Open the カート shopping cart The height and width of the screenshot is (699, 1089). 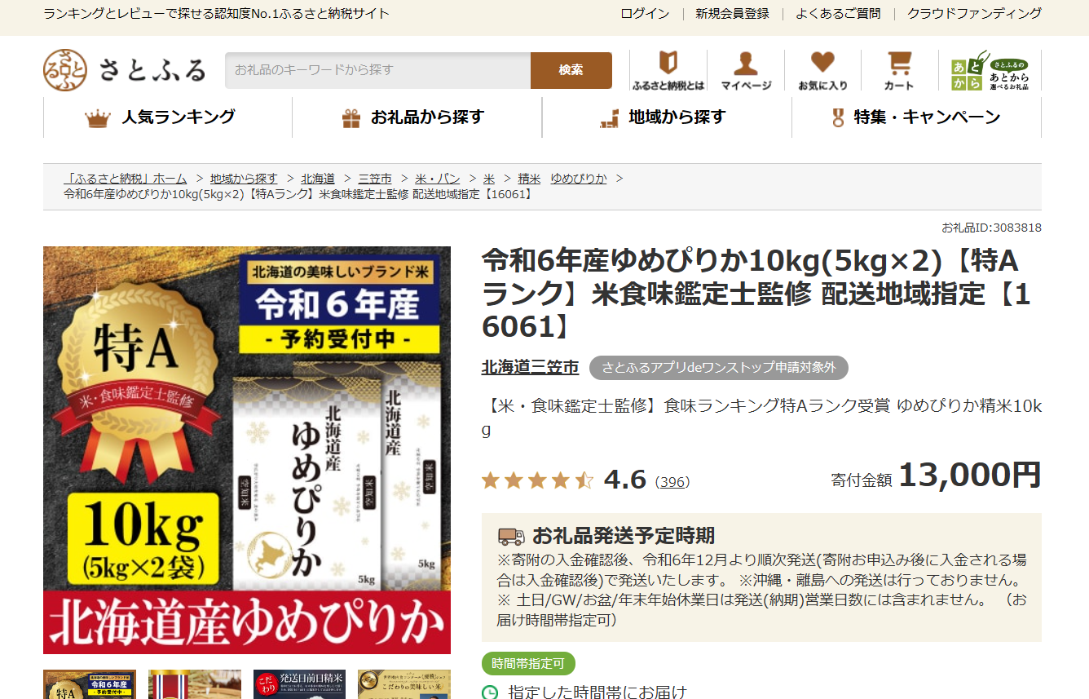coord(899,70)
